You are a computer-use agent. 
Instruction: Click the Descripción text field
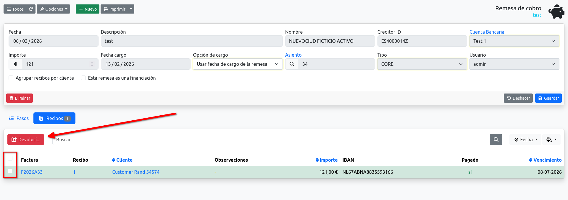tap(192, 41)
